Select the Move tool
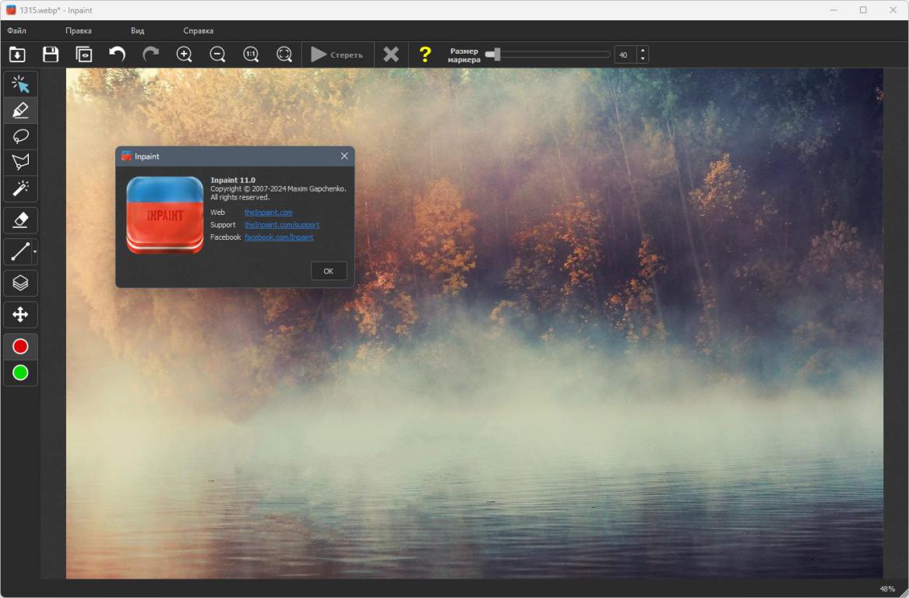Image resolution: width=909 pixels, height=598 pixels. click(x=21, y=315)
